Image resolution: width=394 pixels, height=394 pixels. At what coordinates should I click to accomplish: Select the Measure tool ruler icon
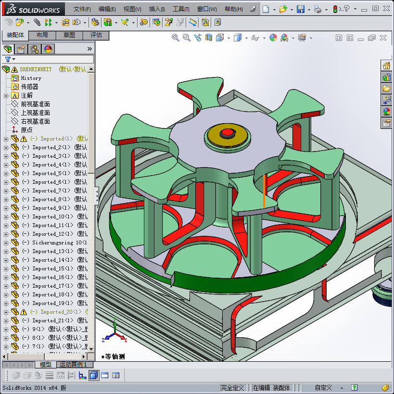point(192,22)
